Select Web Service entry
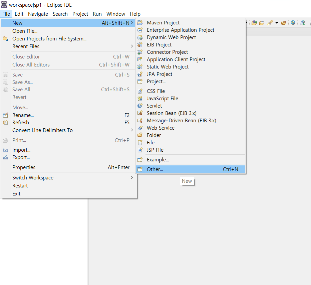Image resolution: width=311 pixels, height=285 pixels. 191,128
